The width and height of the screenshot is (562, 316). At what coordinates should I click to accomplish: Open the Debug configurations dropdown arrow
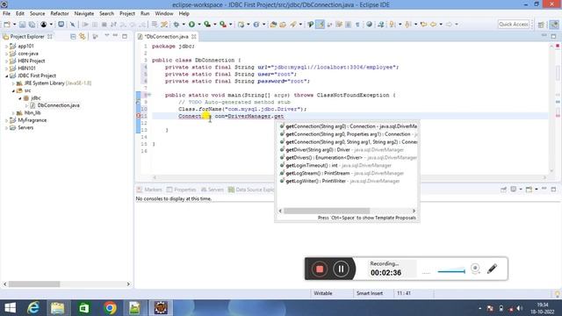[184, 25]
